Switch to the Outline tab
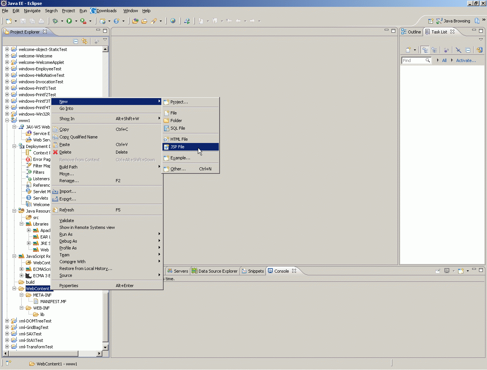 (x=411, y=32)
